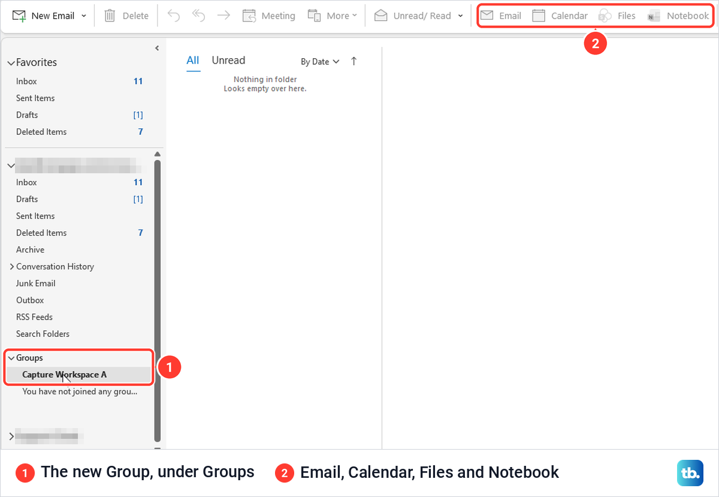This screenshot has height=497, width=719.
Task: Click the Reply All double-arrow icon
Action: coord(198,16)
